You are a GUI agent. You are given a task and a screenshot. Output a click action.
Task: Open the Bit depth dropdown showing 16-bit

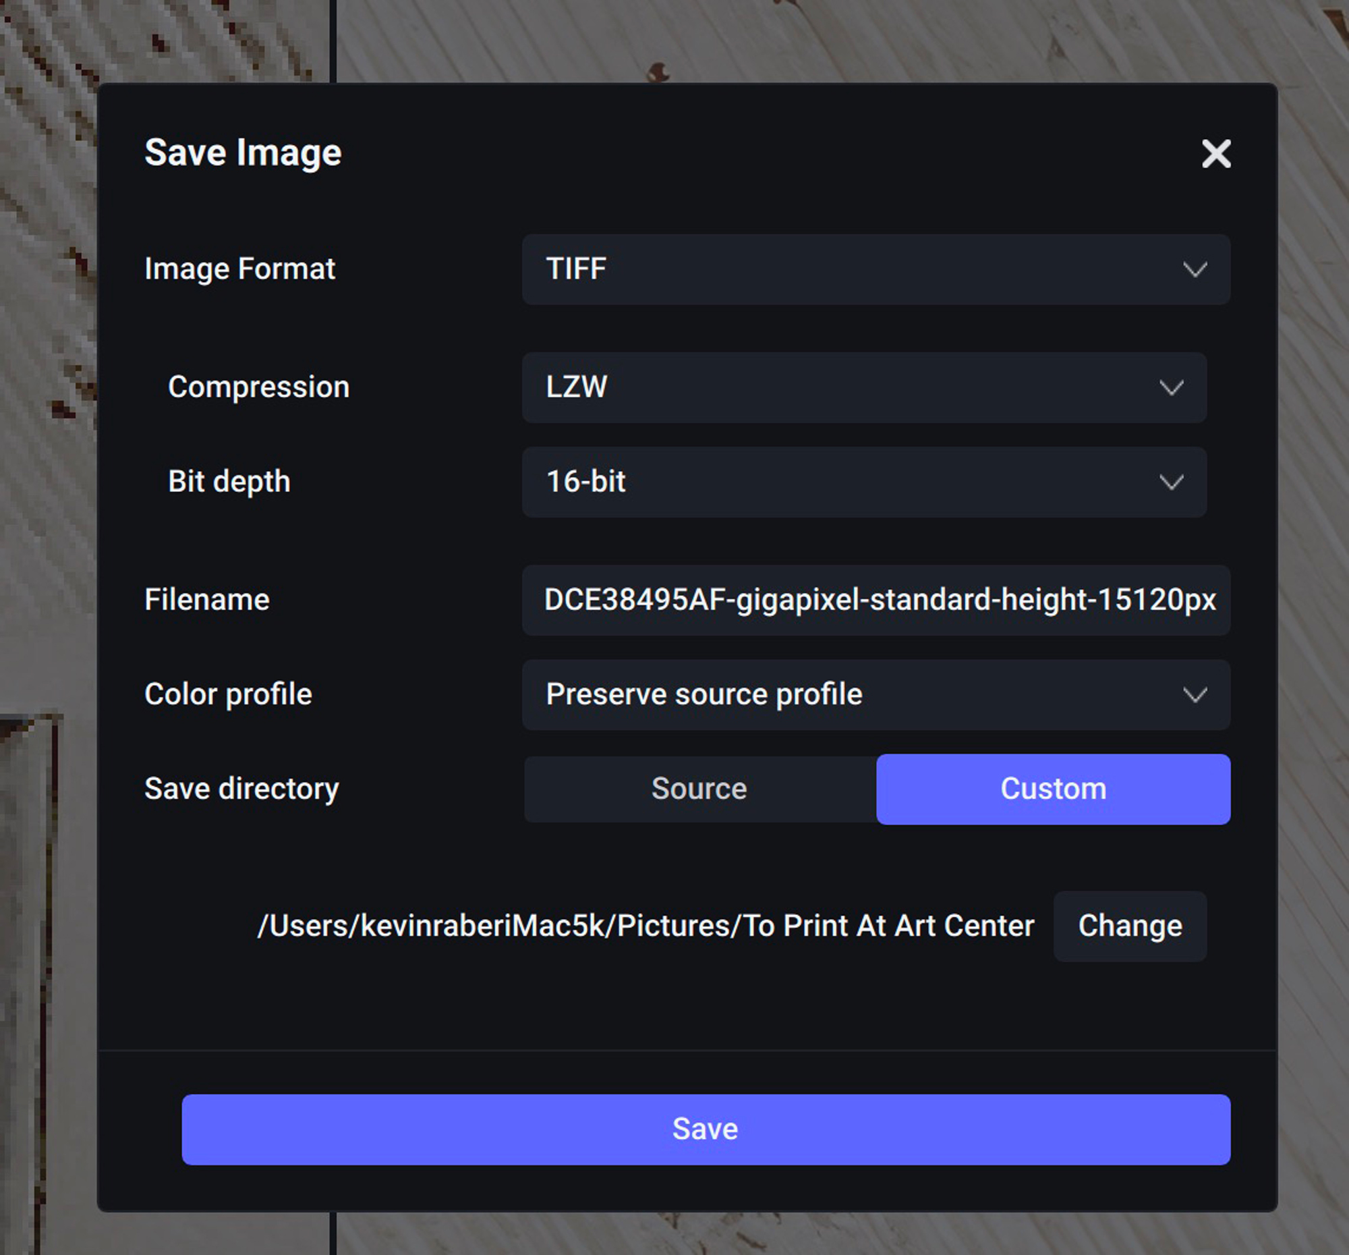click(x=864, y=482)
